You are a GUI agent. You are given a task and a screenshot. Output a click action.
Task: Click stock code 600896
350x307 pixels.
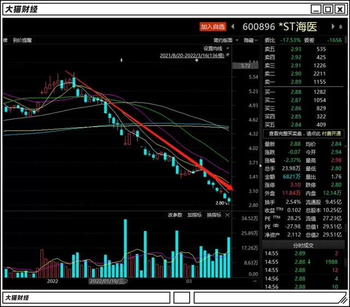click(x=259, y=27)
